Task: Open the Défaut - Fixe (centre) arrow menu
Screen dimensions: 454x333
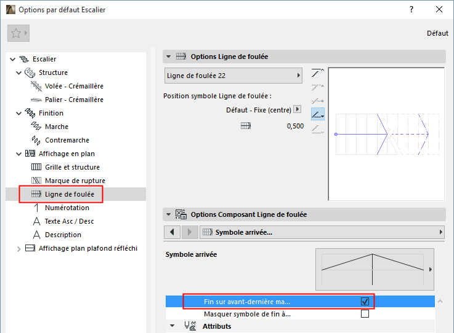Action: tap(298, 109)
